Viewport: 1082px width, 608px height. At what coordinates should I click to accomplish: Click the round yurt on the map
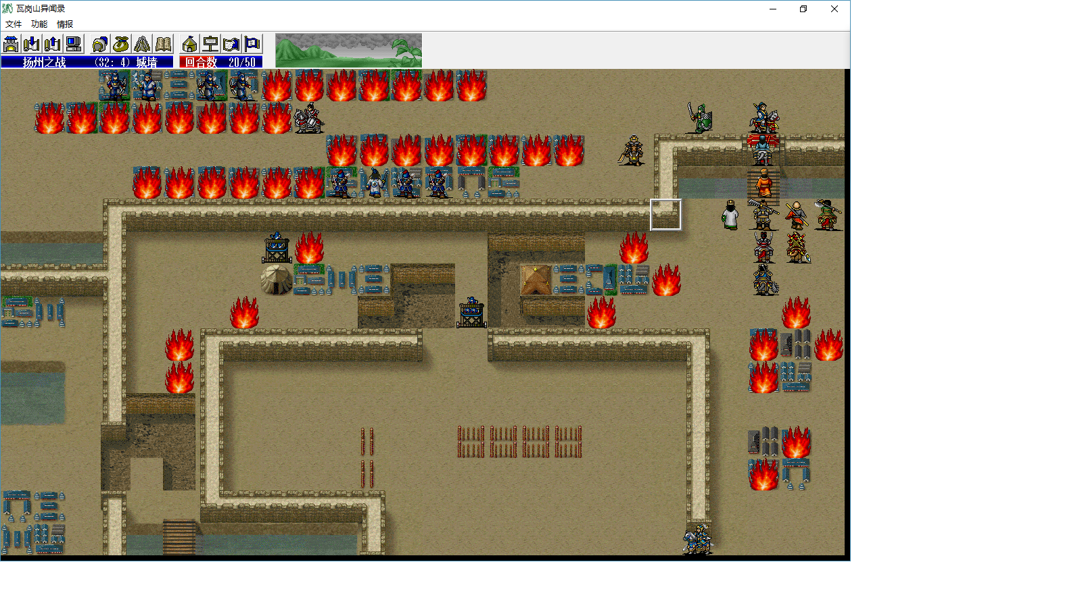pos(277,280)
